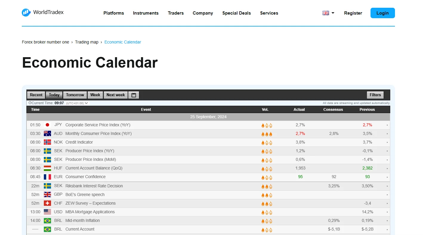The width and height of the screenshot is (423, 235).
Task: Follow the Forex broker number one breadcrumb link
Action: click(x=45, y=42)
